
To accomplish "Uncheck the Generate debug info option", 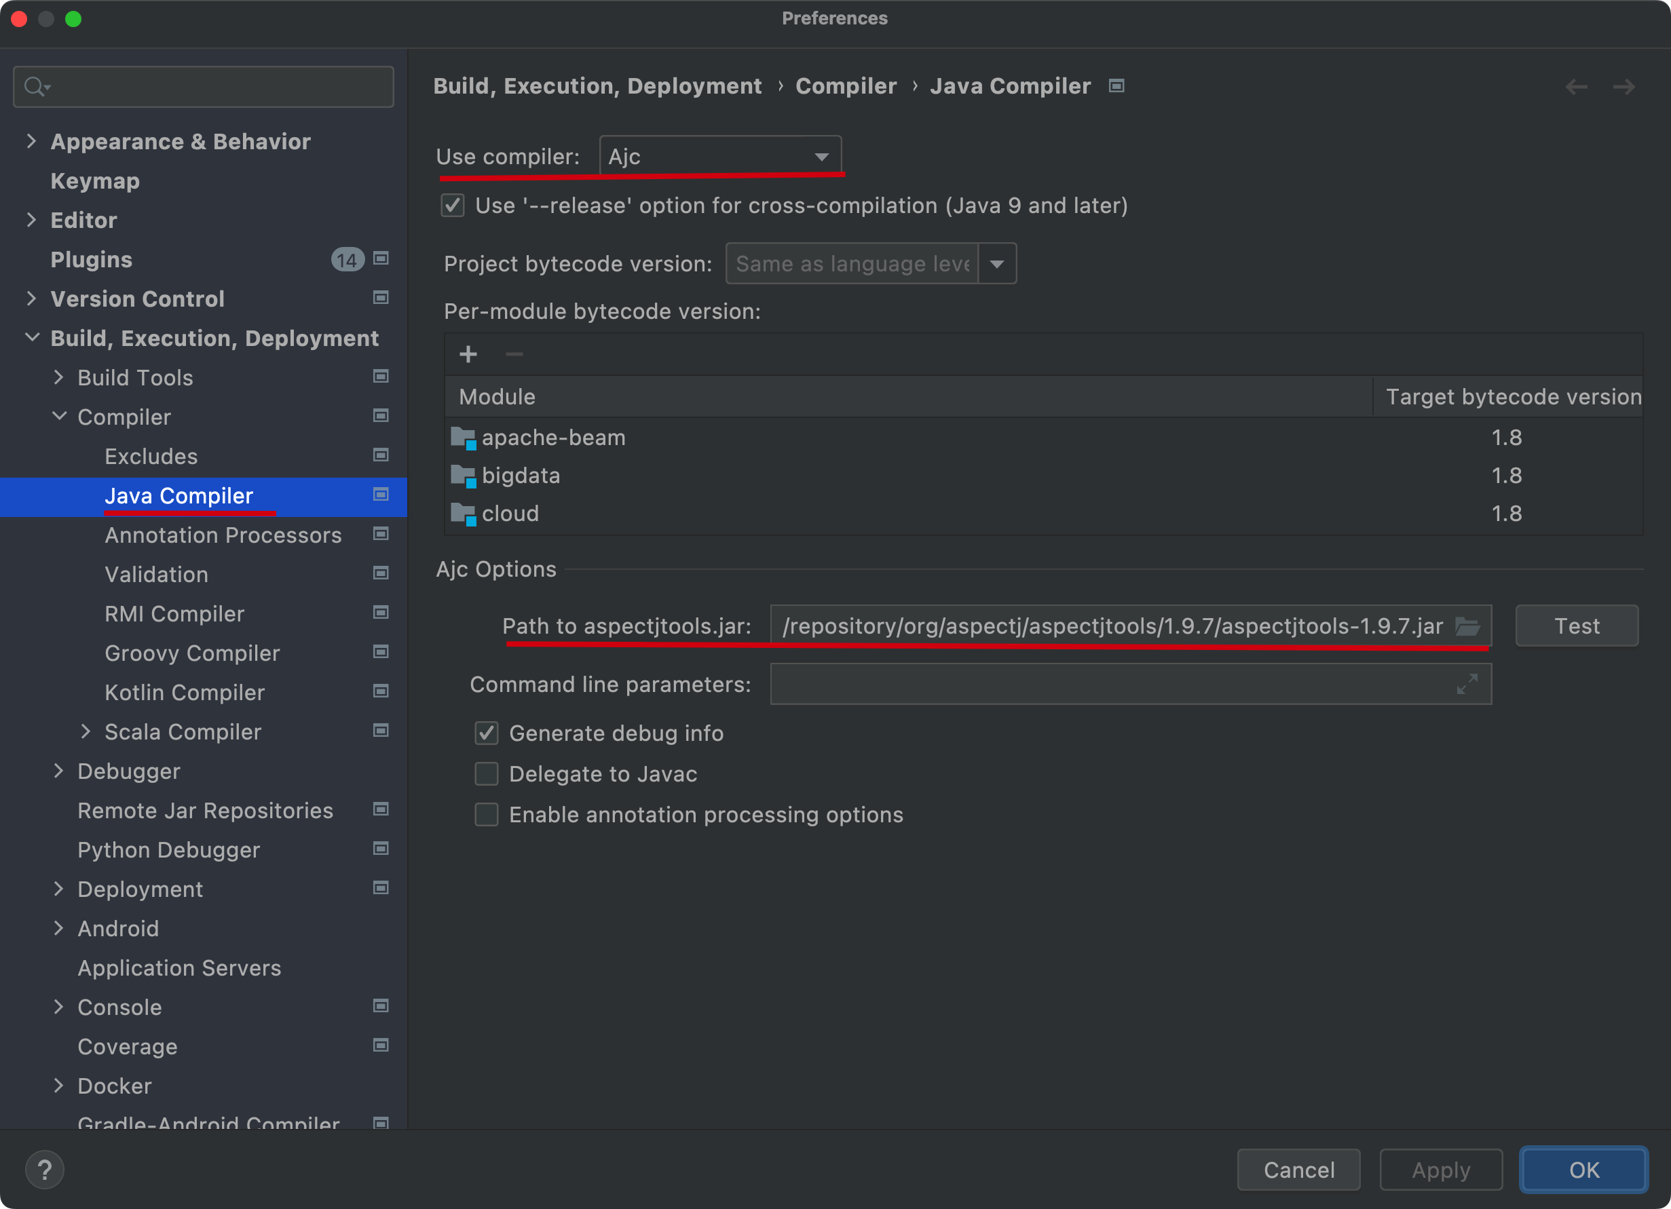I will pyautogui.click(x=486, y=733).
